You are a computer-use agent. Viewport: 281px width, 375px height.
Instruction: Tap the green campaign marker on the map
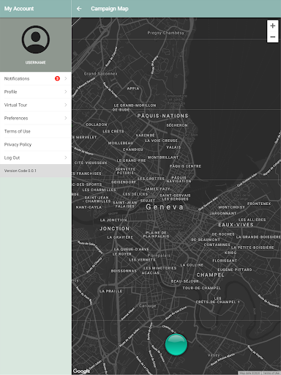176,344
